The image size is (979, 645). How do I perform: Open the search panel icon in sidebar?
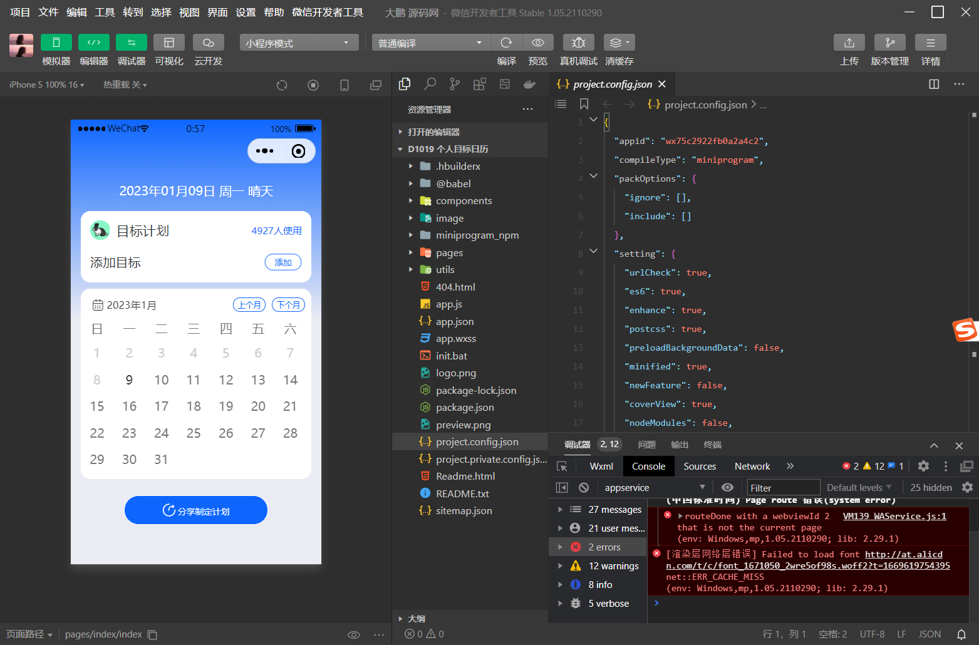point(430,84)
